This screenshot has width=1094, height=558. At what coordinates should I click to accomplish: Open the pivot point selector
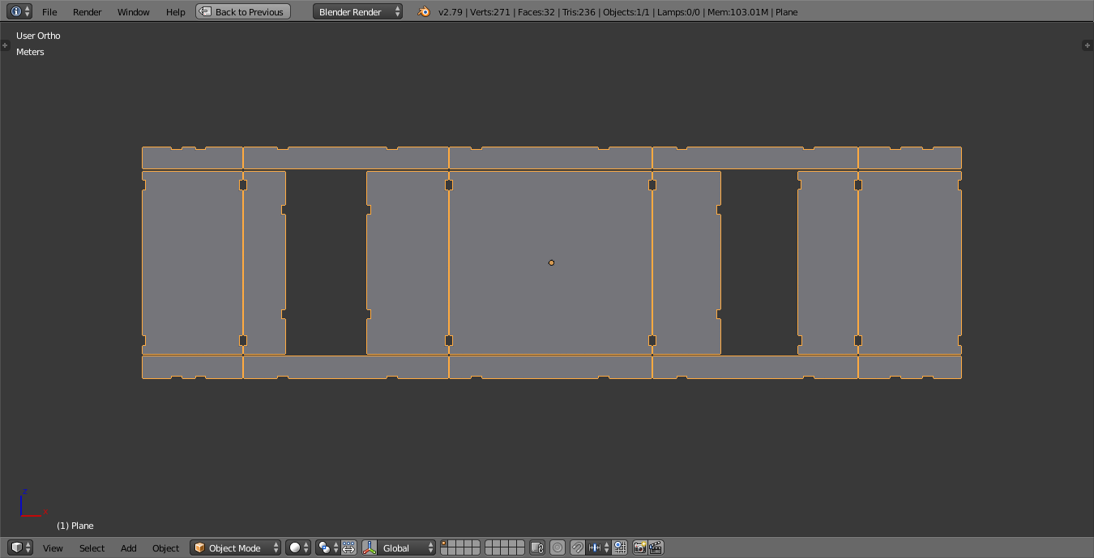pyautogui.click(x=327, y=548)
